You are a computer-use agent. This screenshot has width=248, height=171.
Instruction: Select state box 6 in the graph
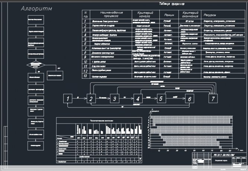[x=189, y=99]
